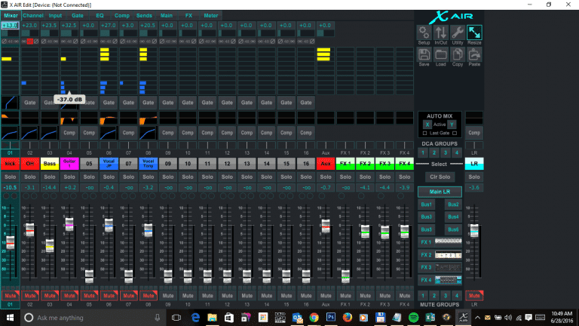Check the left Last Gate checkbox
The image size is (579, 326).
[424, 133]
